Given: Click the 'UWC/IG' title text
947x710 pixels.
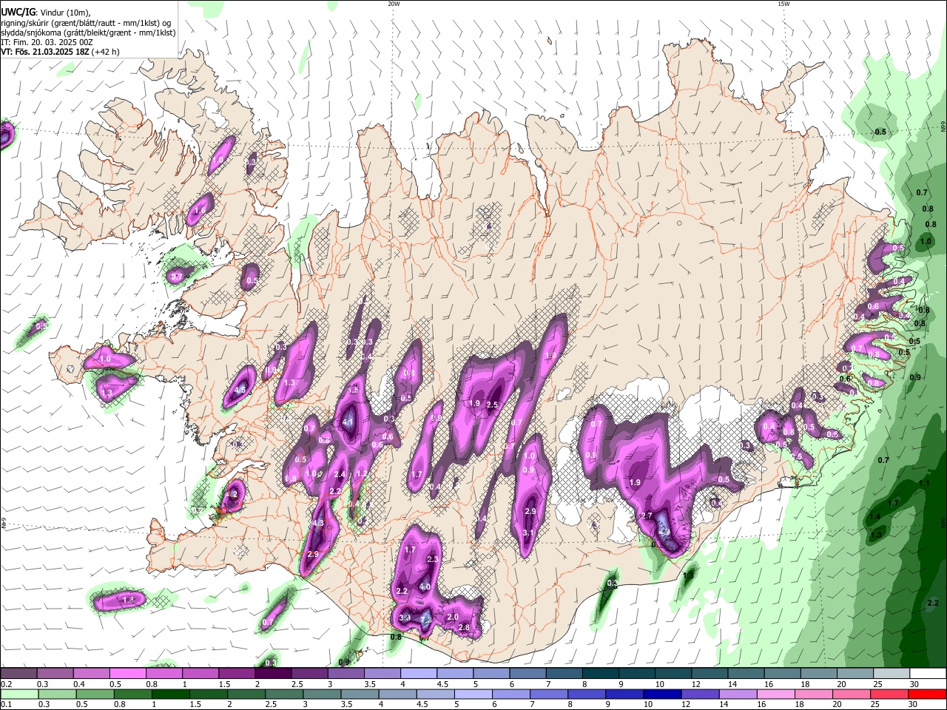Looking at the screenshot, I should (18, 12).
